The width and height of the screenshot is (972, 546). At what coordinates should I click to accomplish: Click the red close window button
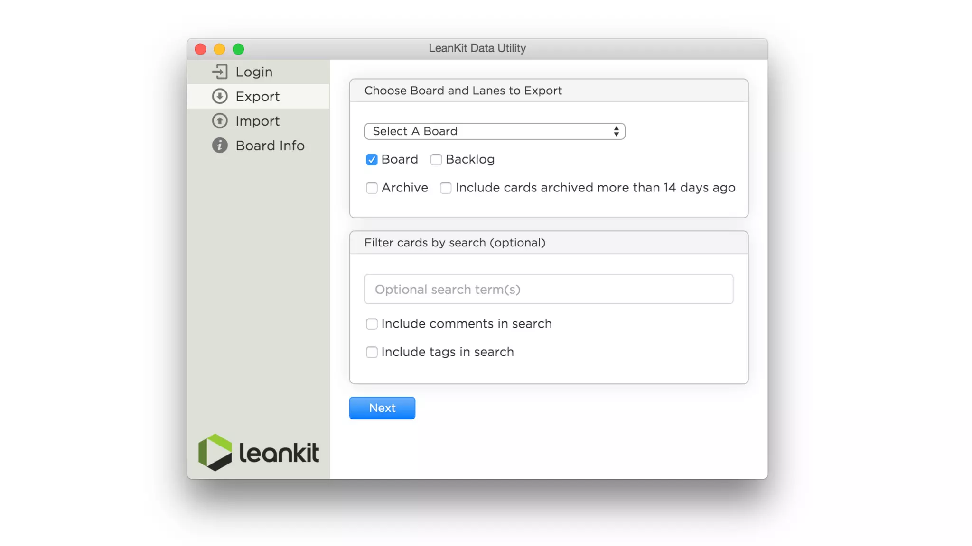201,49
